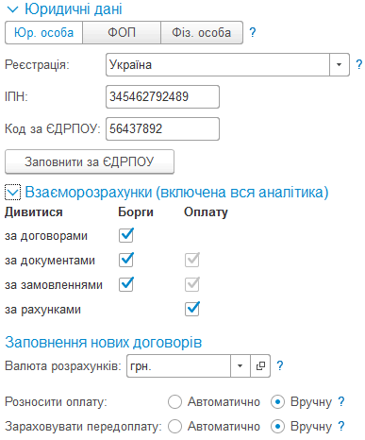Click the Взаєморозрахунки section heading link

point(176,192)
